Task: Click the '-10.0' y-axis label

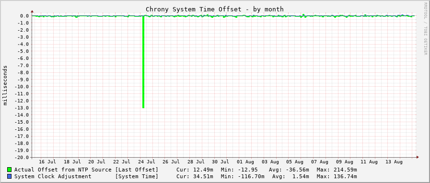Action: point(22,87)
